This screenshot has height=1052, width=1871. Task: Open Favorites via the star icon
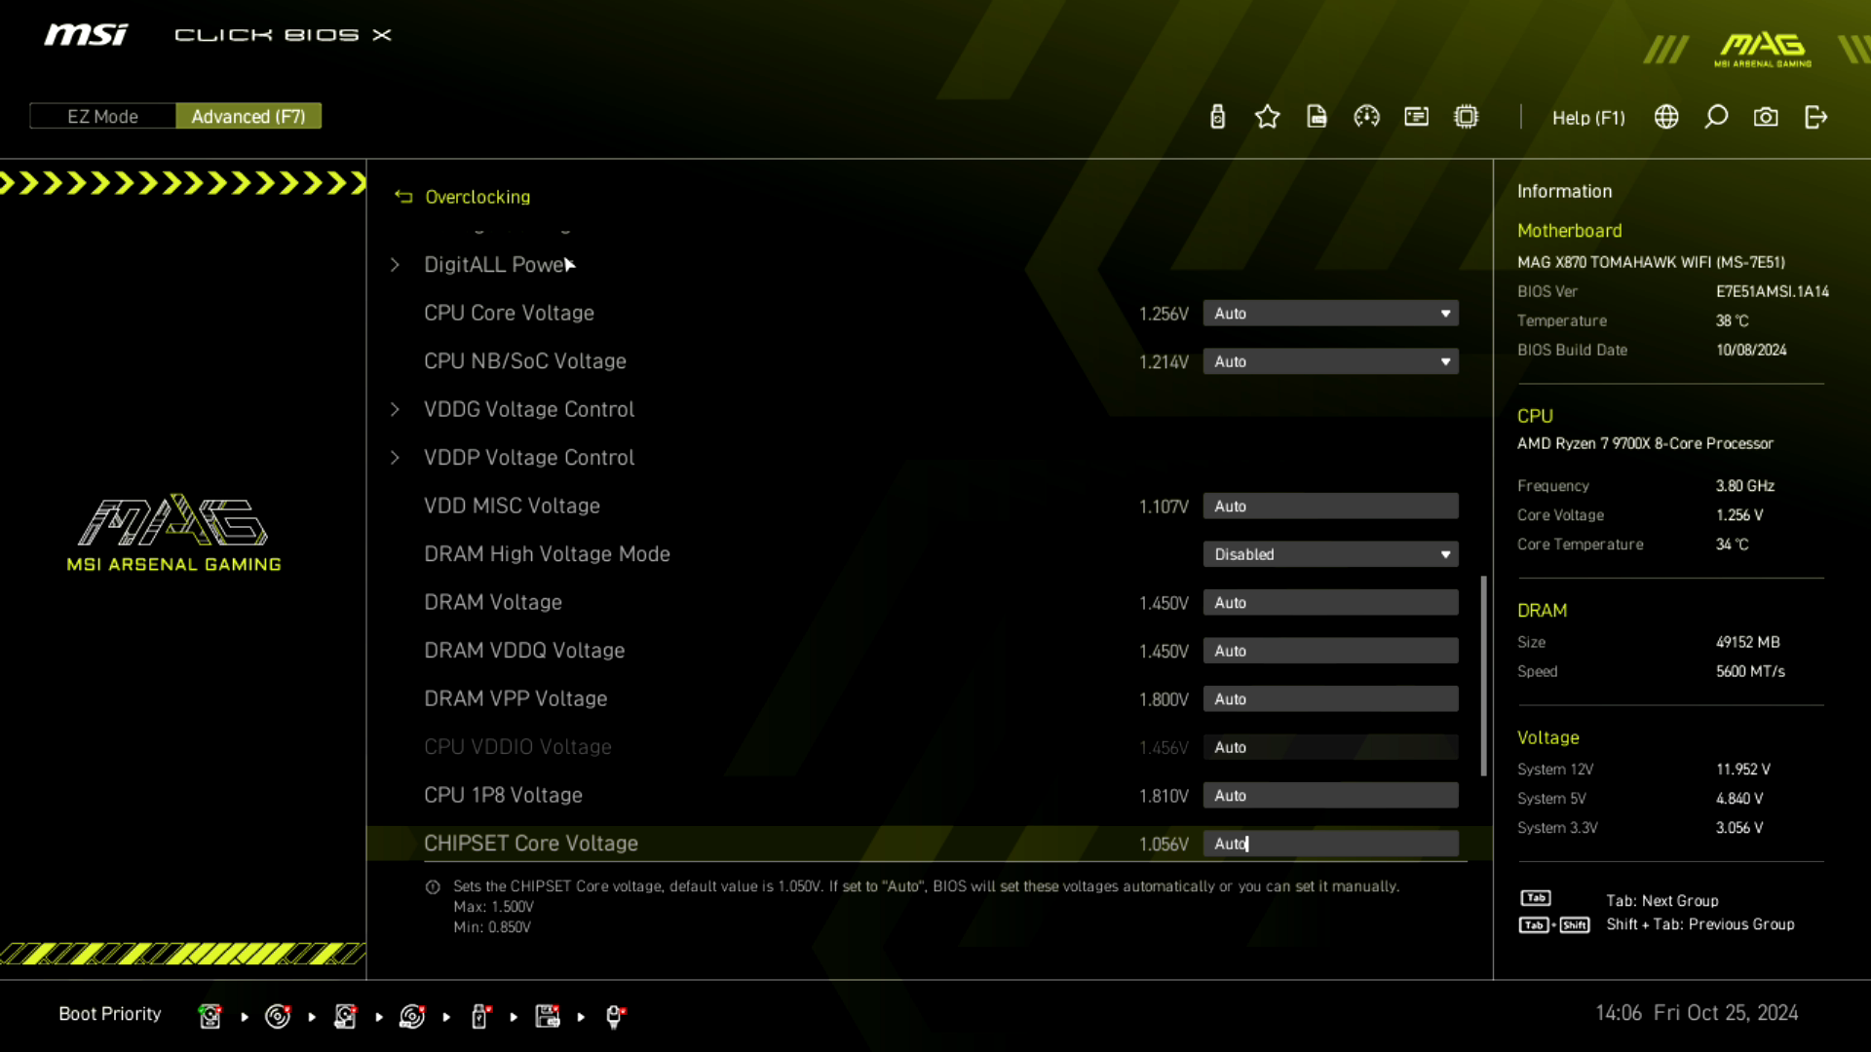[1267, 117]
